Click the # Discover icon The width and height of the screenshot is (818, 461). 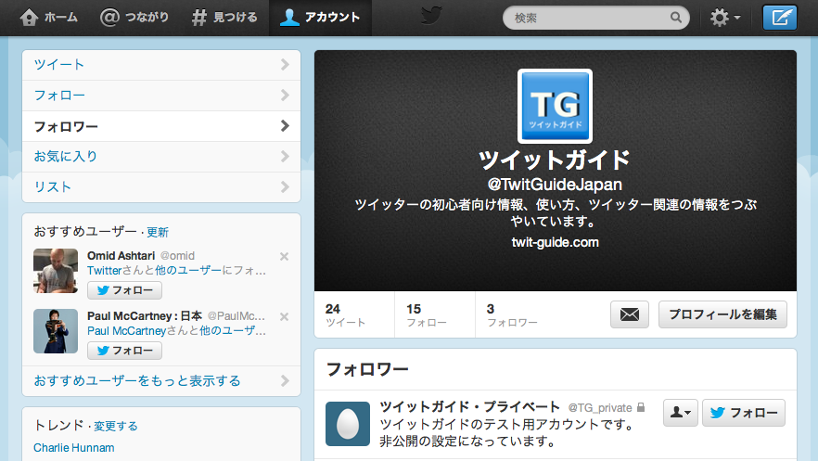(198, 18)
